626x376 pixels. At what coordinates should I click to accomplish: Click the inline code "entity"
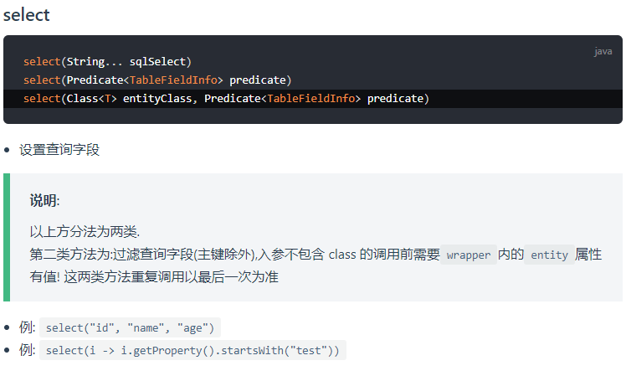pyautogui.click(x=549, y=255)
